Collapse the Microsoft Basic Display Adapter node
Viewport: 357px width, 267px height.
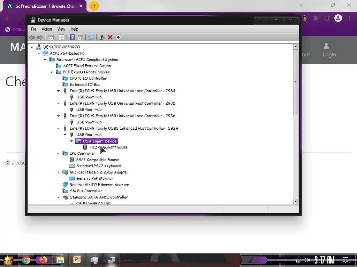pyautogui.click(x=58, y=172)
